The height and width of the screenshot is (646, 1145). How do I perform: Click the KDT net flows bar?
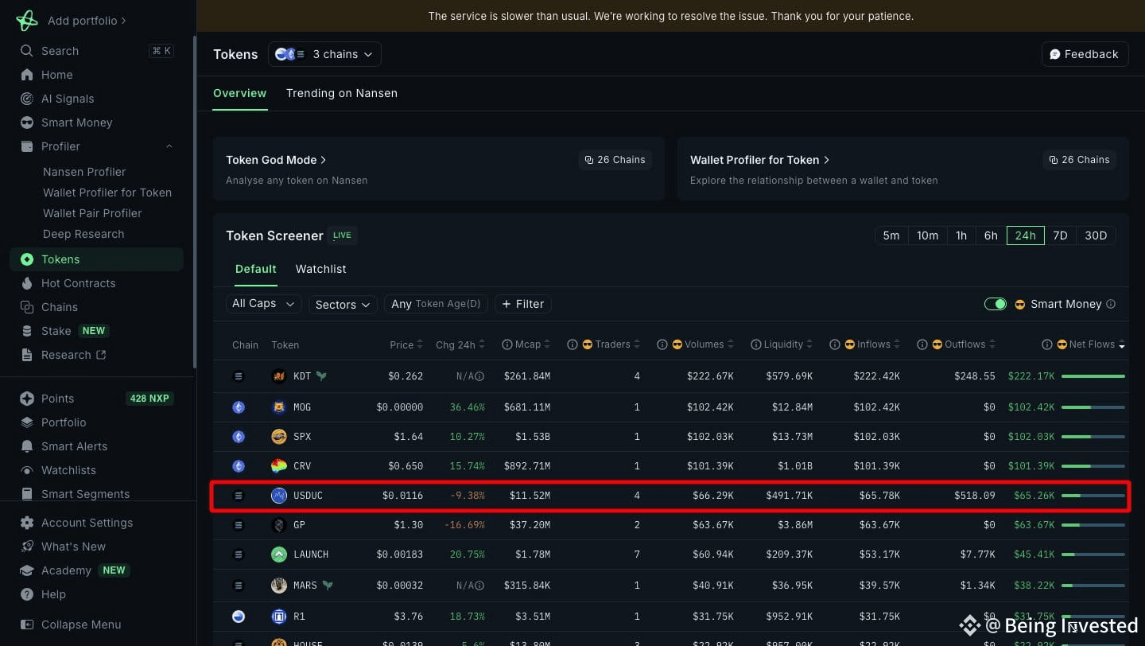[1093, 376]
